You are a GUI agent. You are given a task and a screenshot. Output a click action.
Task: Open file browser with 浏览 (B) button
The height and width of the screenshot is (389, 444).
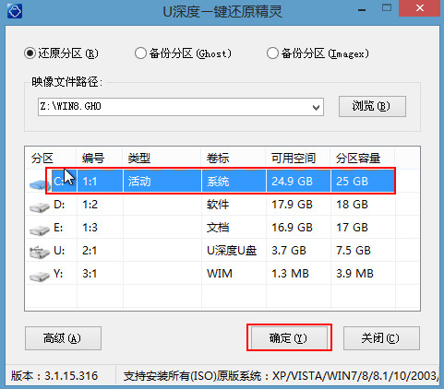tap(372, 106)
